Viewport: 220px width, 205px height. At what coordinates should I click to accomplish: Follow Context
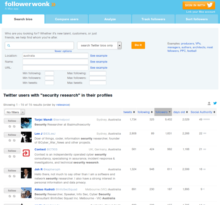[x=12, y=151]
